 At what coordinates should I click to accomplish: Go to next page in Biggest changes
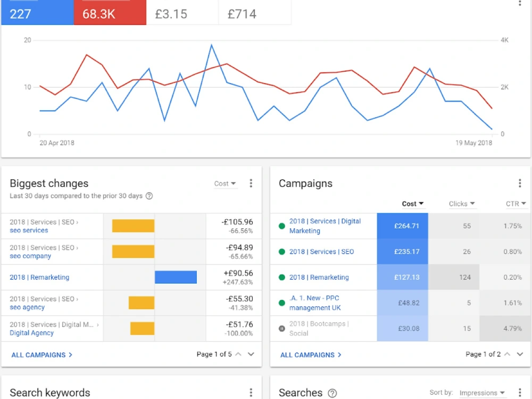251,354
